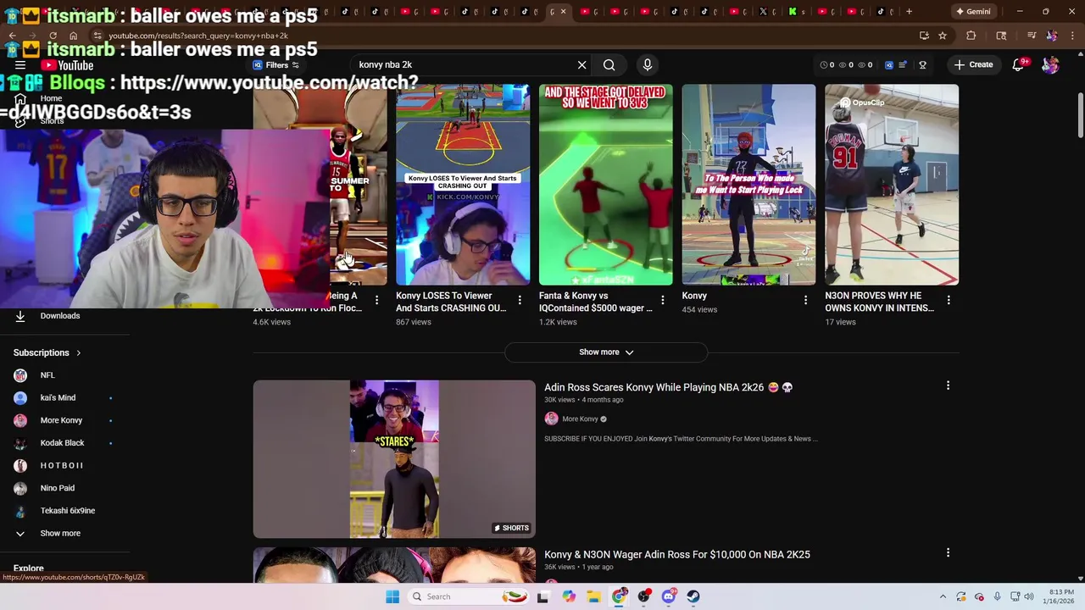Screen dimensions: 1085x610
Task: Reload the page
Action: pyautogui.click(x=53, y=36)
